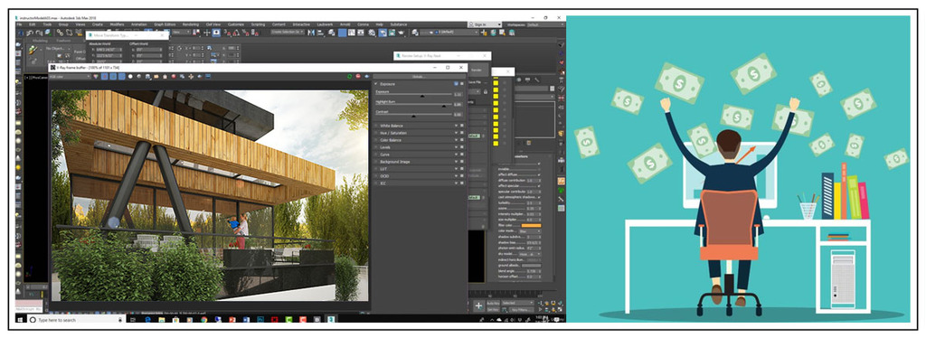Click the Sign In button

click(485, 24)
